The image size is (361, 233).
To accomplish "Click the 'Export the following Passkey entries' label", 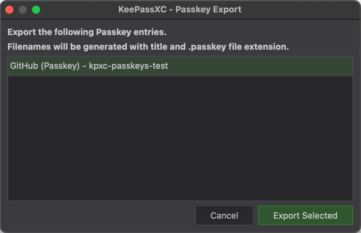I will point(87,32).
